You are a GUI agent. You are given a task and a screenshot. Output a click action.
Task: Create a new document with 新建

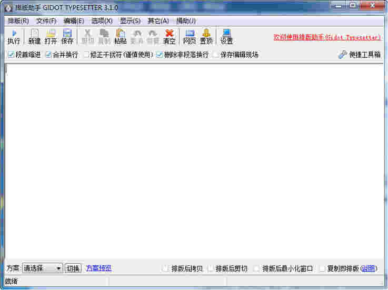[x=34, y=37]
